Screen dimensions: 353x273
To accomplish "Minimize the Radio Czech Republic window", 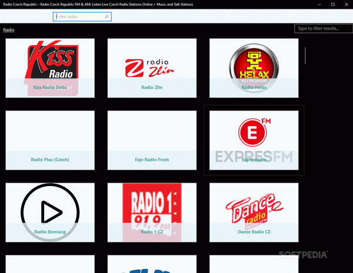I will click(319, 4).
